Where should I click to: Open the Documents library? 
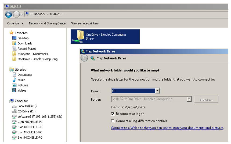25,75
